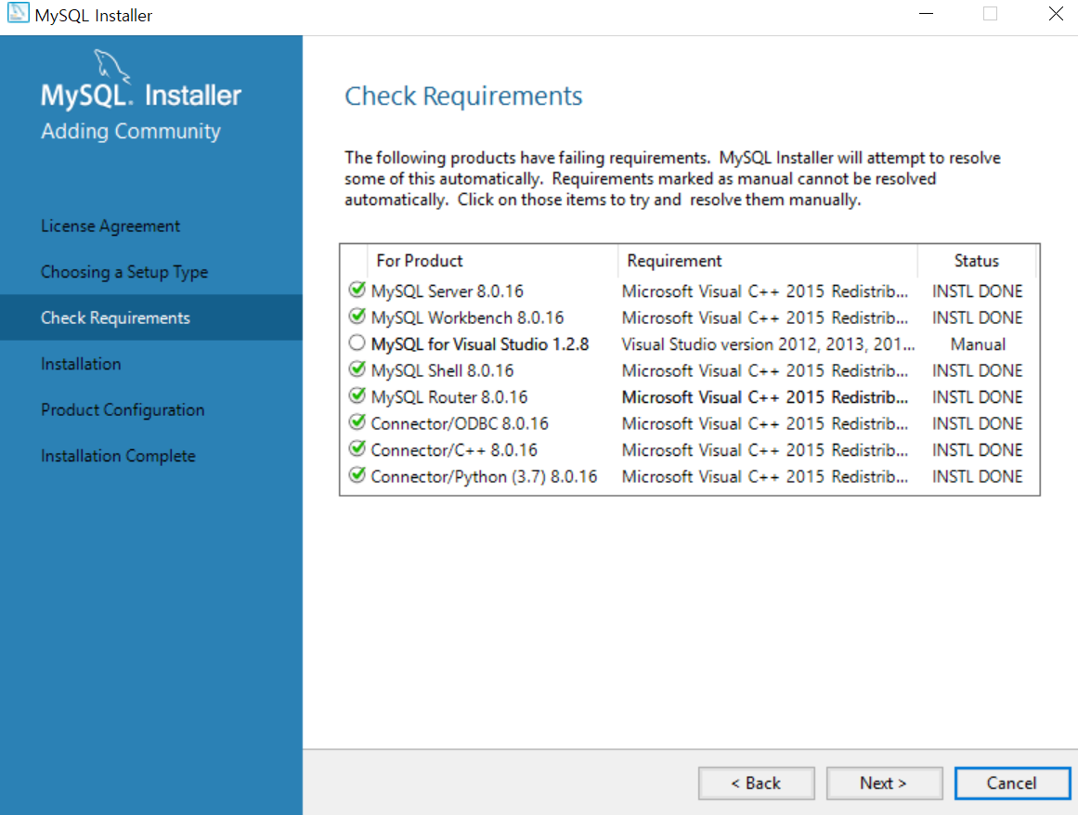The width and height of the screenshot is (1078, 815).
Task: Click the Visual Studio version 2012, 2013 requirement
Action: [x=768, y=344]
